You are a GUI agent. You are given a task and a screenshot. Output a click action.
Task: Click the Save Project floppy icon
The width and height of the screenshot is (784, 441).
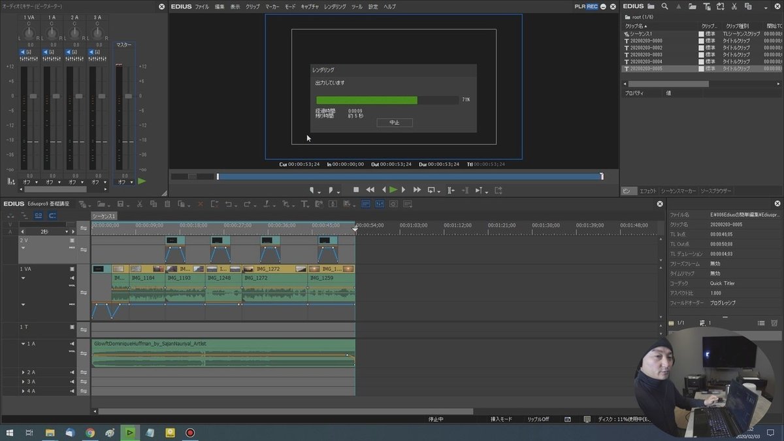tap(122, 204)
